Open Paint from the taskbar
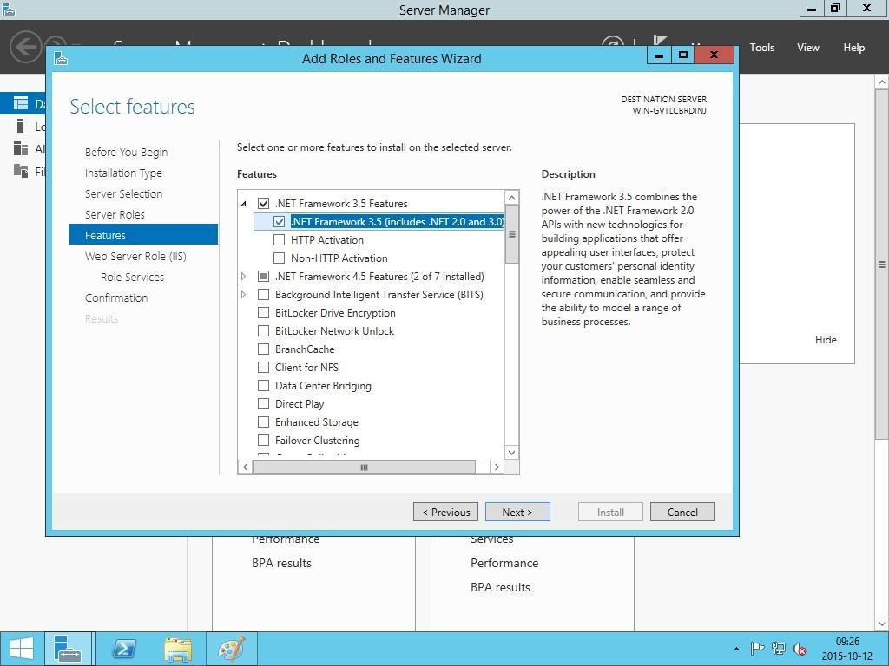This screenshot has width=889, height=666. (232, 649)
